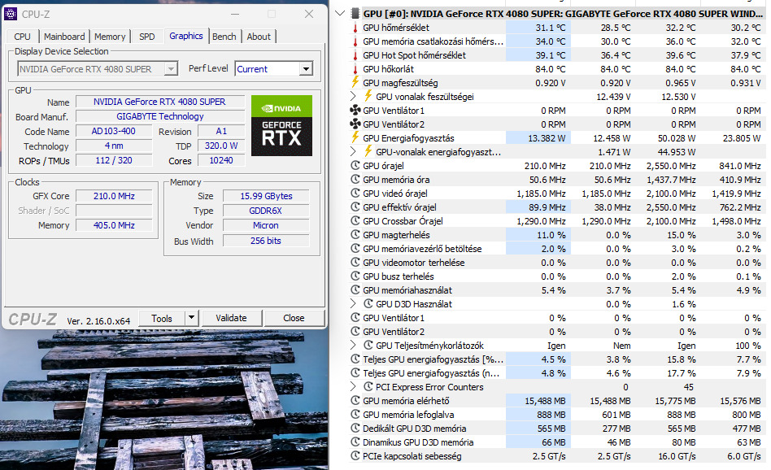
Task: Click the Tools button in CPU-Z
Action: [162, 318]
